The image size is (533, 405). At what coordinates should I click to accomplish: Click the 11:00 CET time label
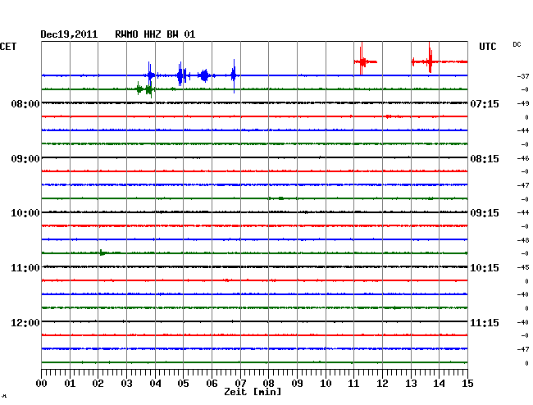[25, 268]
